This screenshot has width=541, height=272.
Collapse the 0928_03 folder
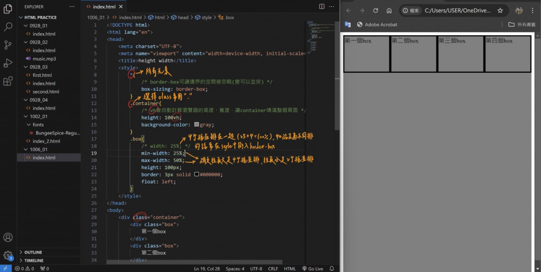pyautogui.click(x=38, y=67)
